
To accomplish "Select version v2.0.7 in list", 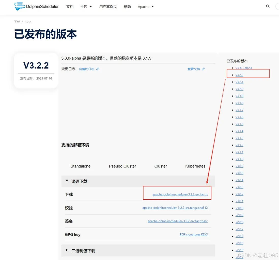I will coord(239,229).
